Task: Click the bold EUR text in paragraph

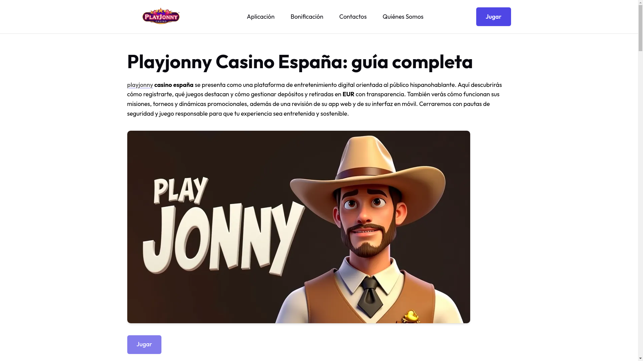Action: point(348,94)
